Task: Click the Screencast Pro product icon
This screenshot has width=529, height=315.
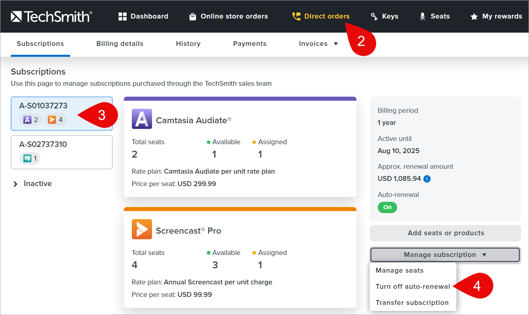Action: (x=142, y=229)
